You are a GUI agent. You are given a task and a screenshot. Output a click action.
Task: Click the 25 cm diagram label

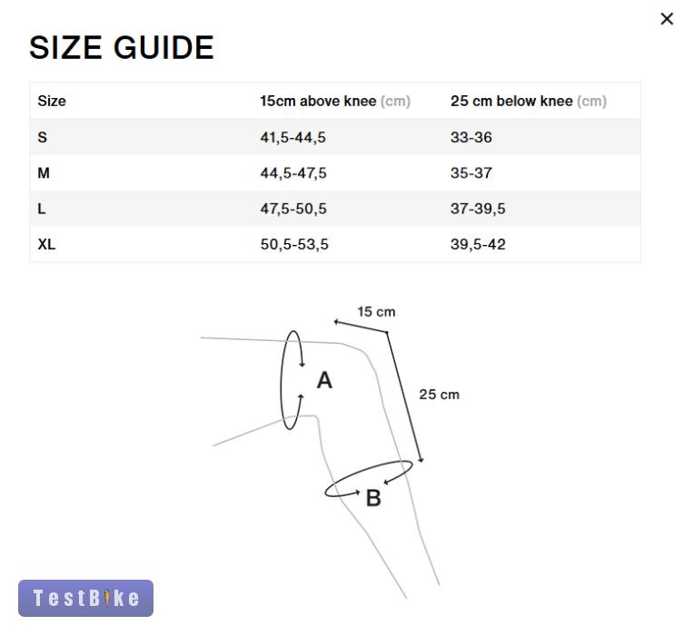click(x=439, y=395)
